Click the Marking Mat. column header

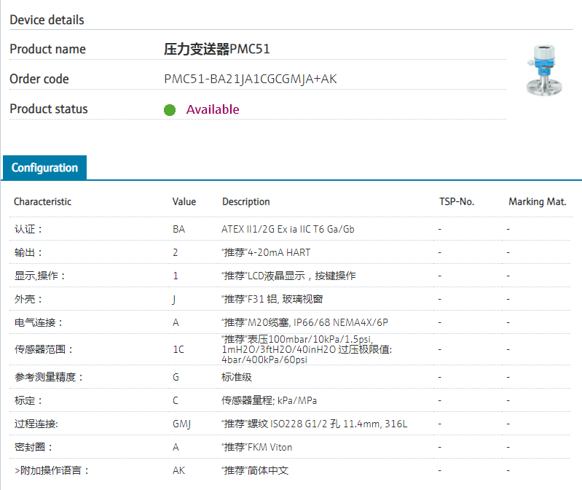pos(537,201)
